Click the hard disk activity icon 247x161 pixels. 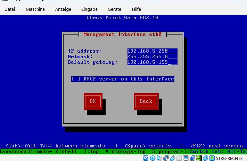click(146, 158)
